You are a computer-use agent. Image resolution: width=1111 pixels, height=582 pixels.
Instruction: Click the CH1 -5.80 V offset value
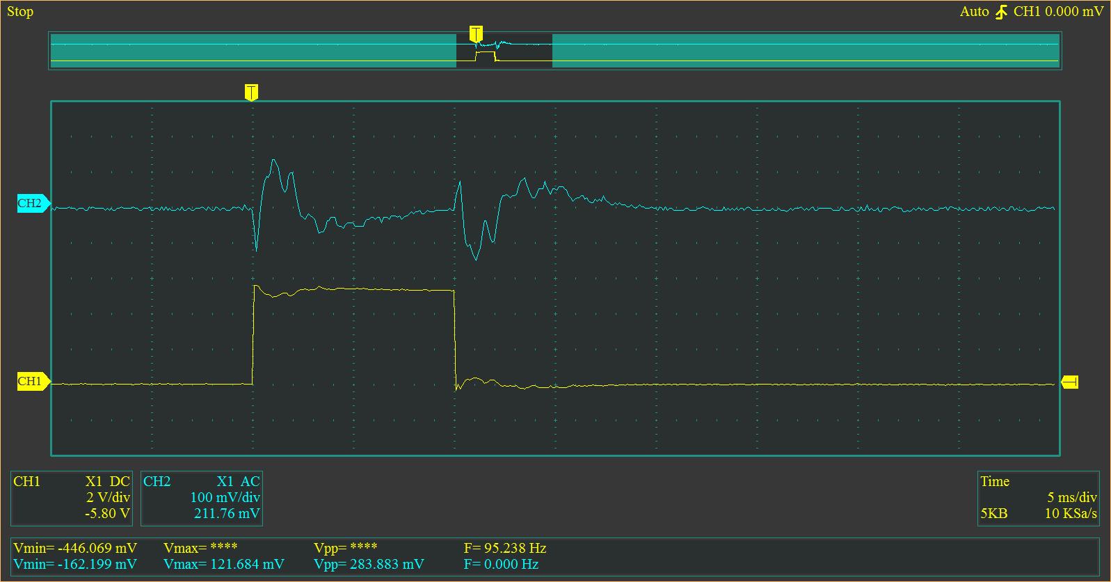point(106,514)
